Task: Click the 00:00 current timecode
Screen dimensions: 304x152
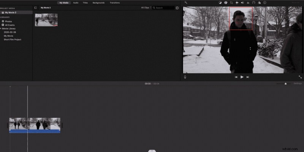Action: (147, 84)
